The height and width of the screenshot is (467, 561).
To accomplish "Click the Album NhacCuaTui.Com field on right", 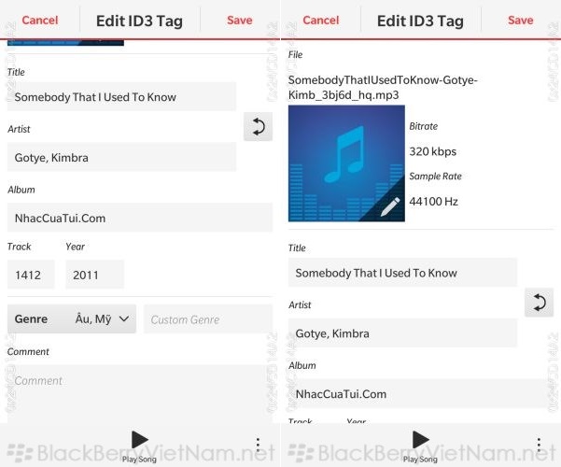I will pyautogui.click(x=421, y=393).
